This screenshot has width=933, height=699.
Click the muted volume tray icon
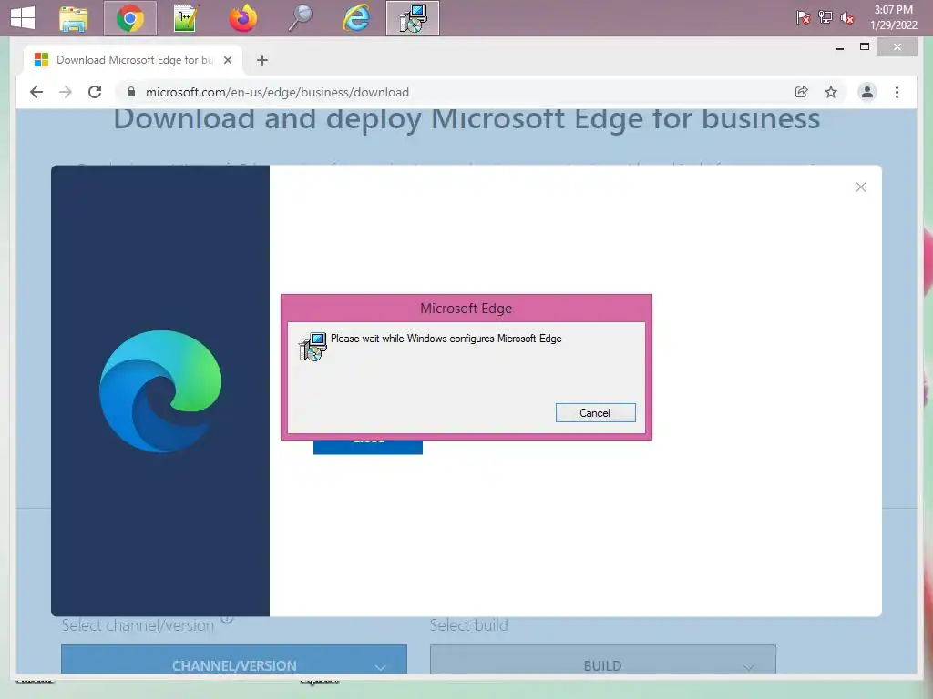point(847,18)
